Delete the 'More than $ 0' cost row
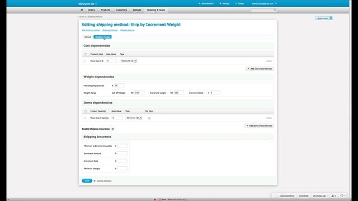The image size is (358, 201). click(269, 61)
